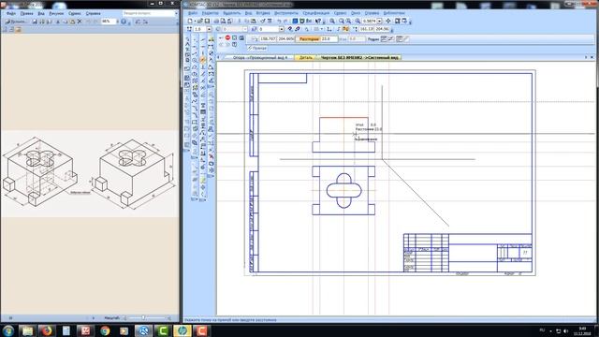This screenshot has width=599, height=337.
Task: Toggle the grid display button
Action: [316, 29]
